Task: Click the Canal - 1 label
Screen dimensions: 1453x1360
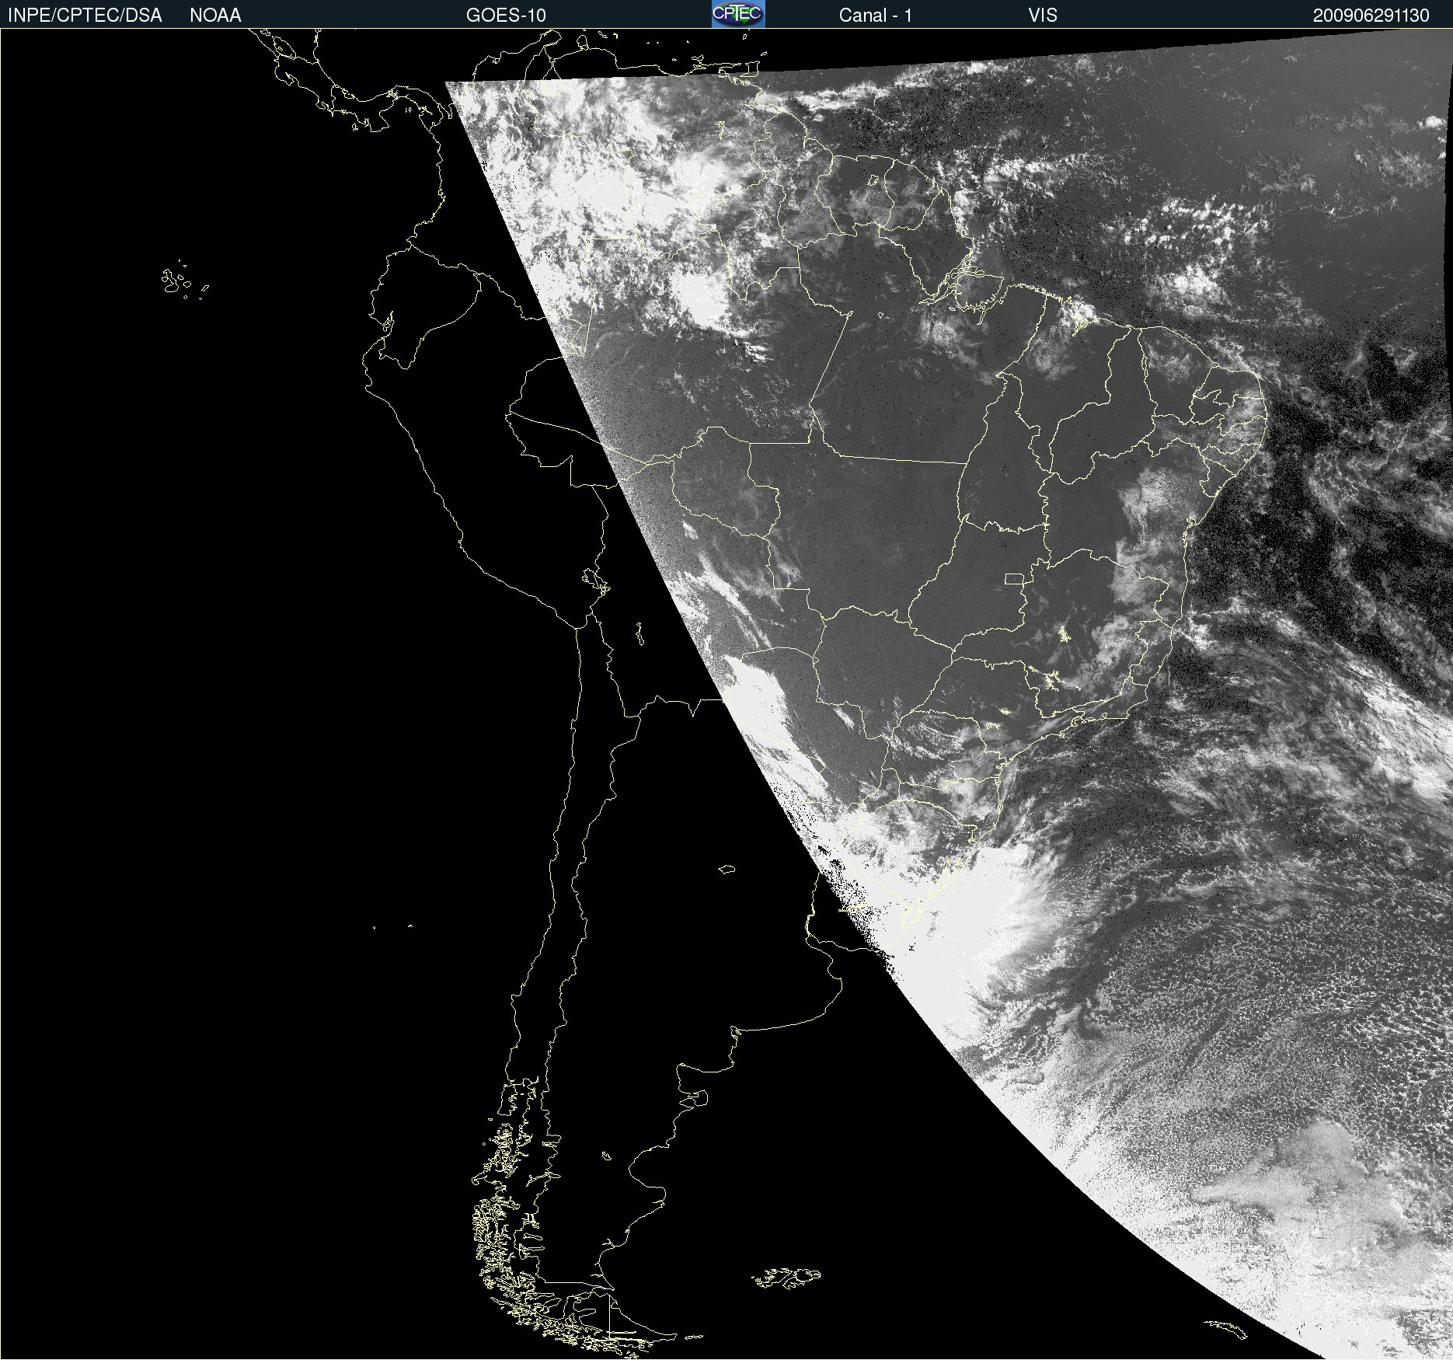Action: pyautogui.click(x=875, y=16)
